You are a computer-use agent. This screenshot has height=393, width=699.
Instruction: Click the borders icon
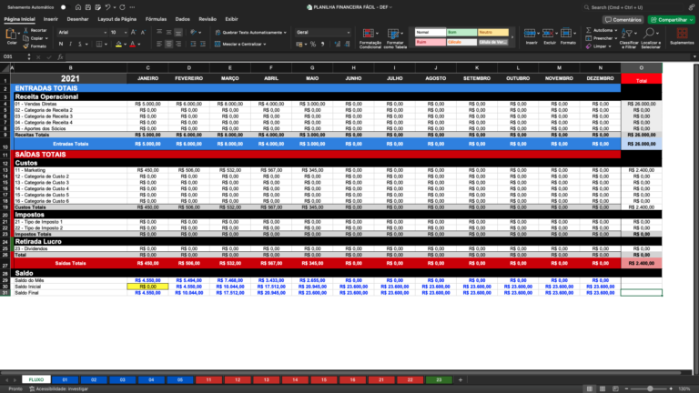click(x=99, y=44)
